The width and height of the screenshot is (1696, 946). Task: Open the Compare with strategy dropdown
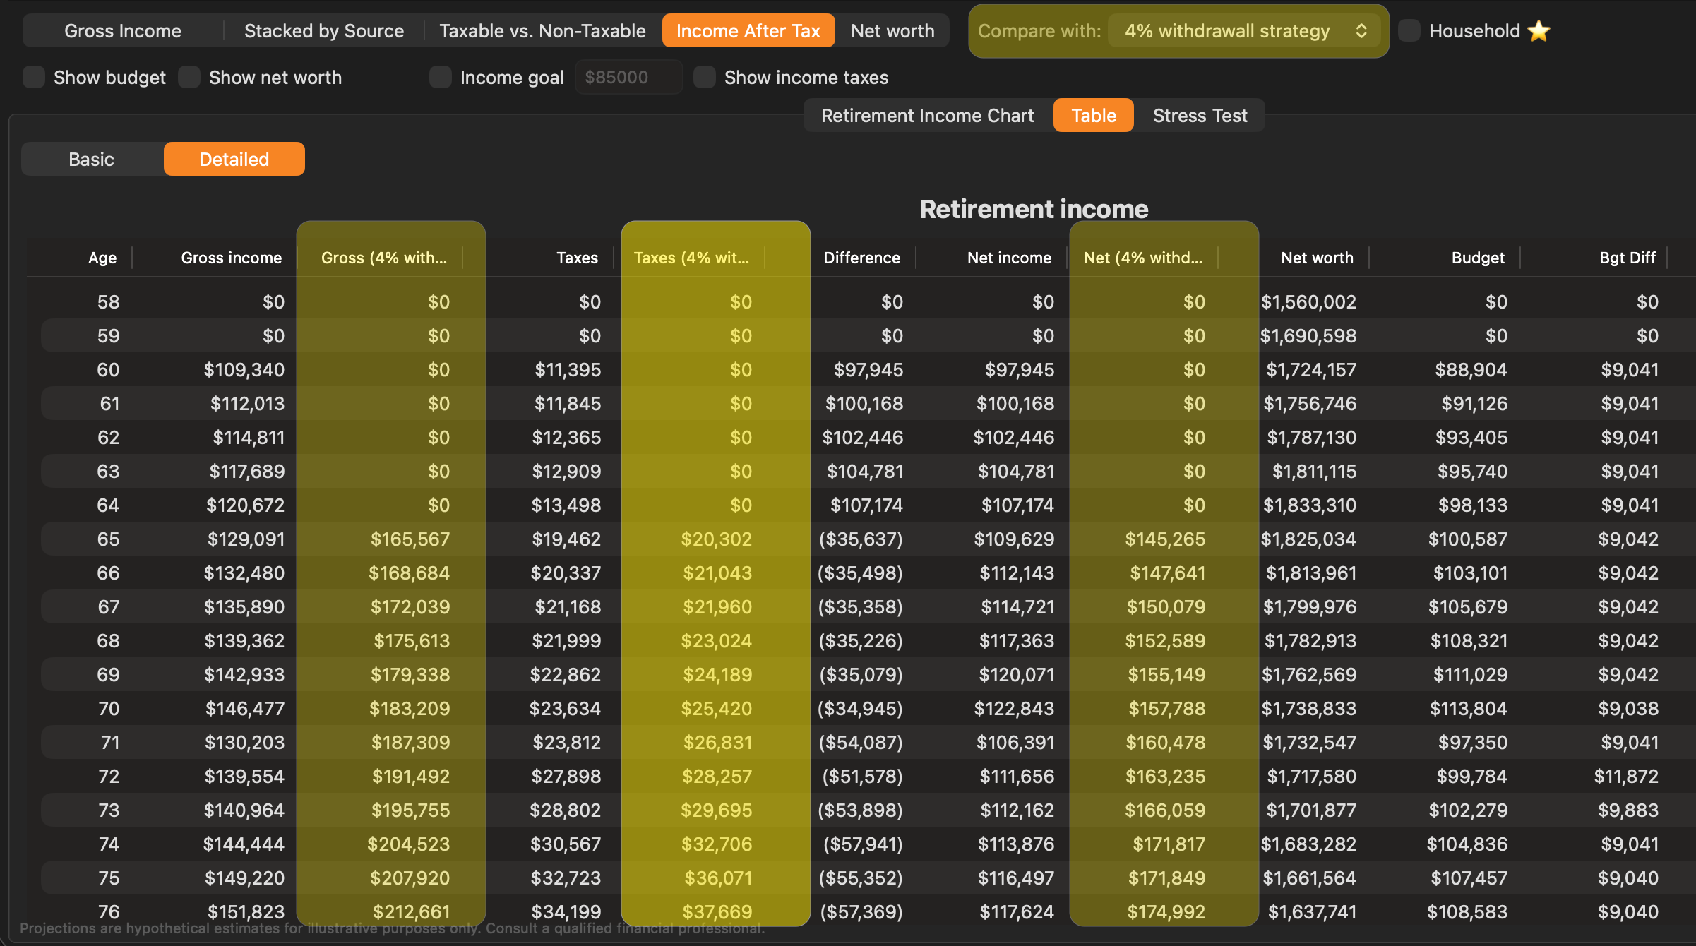[1244, 31]
